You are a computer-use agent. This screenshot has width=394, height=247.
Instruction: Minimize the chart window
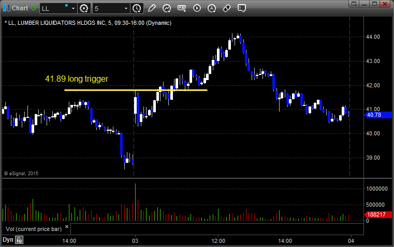pyautogui.click(x=364, y=4)
